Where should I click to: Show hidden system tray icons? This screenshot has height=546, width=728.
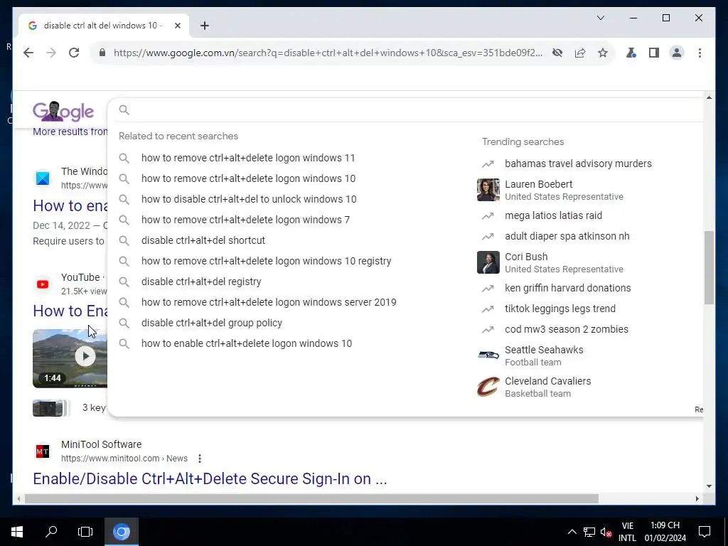pos(572,532)
